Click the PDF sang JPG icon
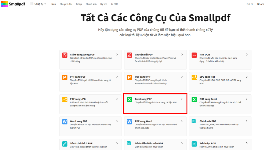Image resolution: width=267 pixels, height=150 pixels. tap(65, 99)
